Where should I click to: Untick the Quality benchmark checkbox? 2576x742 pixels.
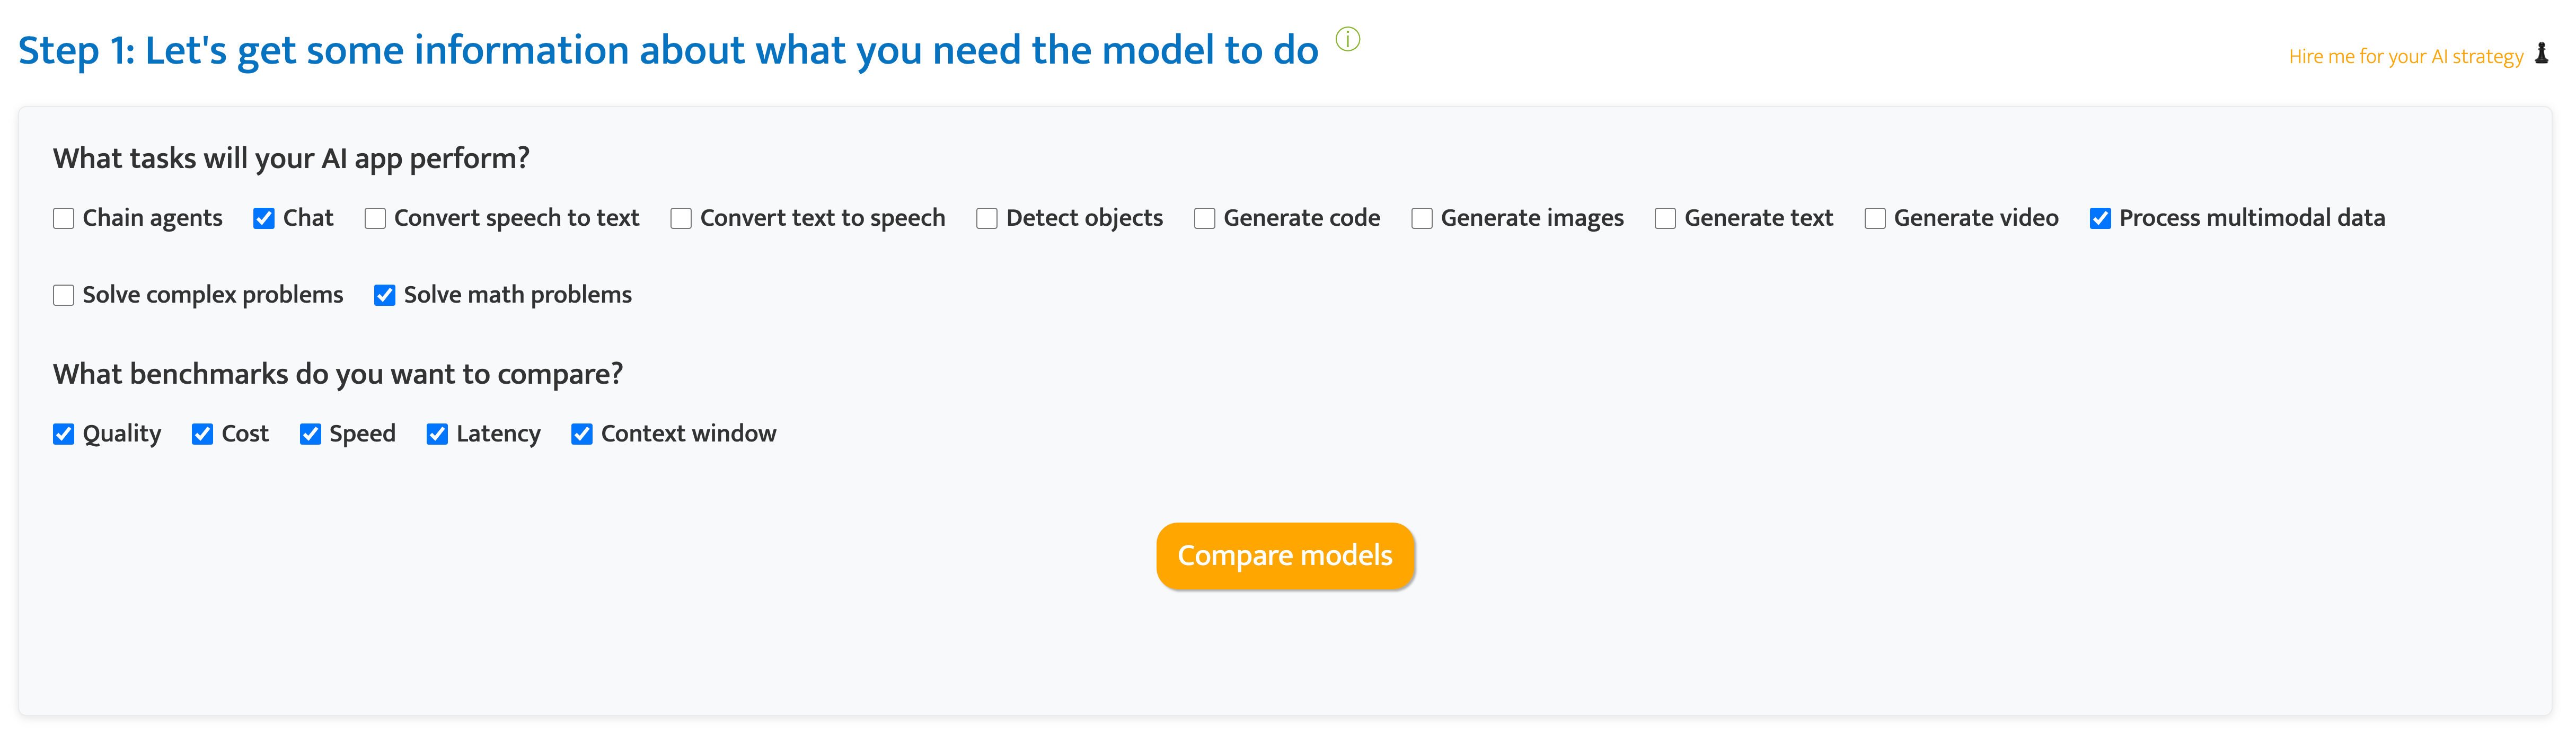click(x=64, y=434)
